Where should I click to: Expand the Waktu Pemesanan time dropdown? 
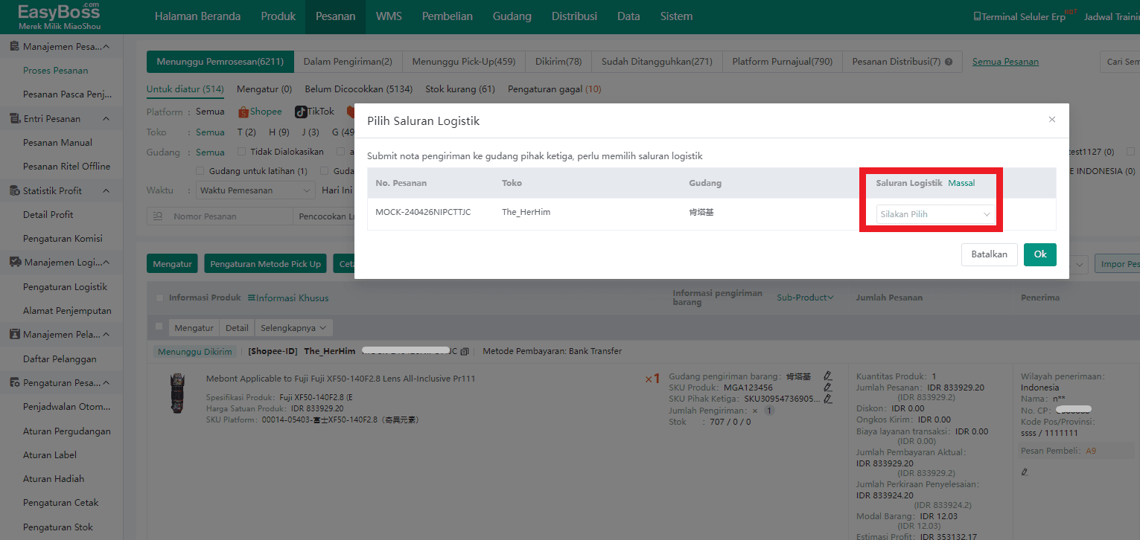click(255, 190)
